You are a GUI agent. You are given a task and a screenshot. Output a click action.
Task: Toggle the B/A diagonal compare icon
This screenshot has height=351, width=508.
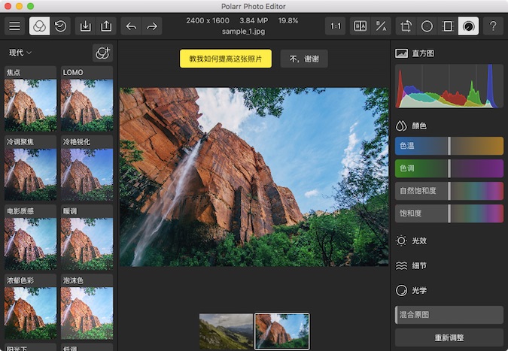[x=381, y=26]
